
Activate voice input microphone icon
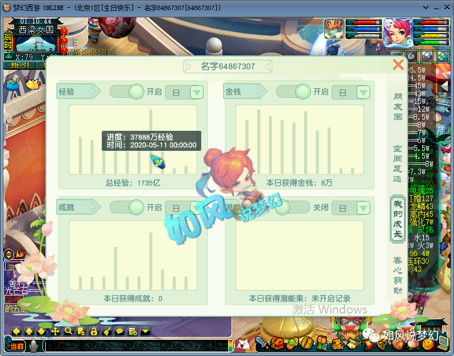[x=34, y=345]
